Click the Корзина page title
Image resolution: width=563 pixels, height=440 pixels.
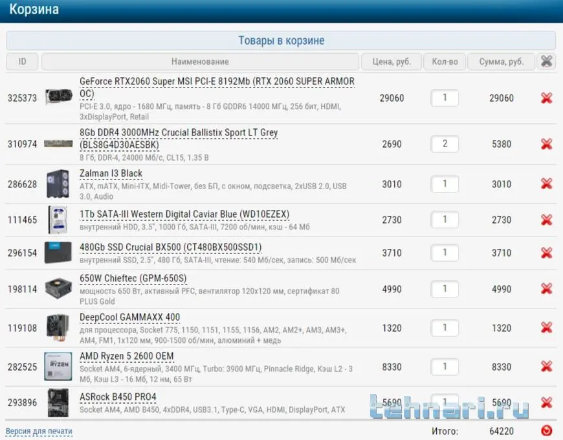click(34, 9)
